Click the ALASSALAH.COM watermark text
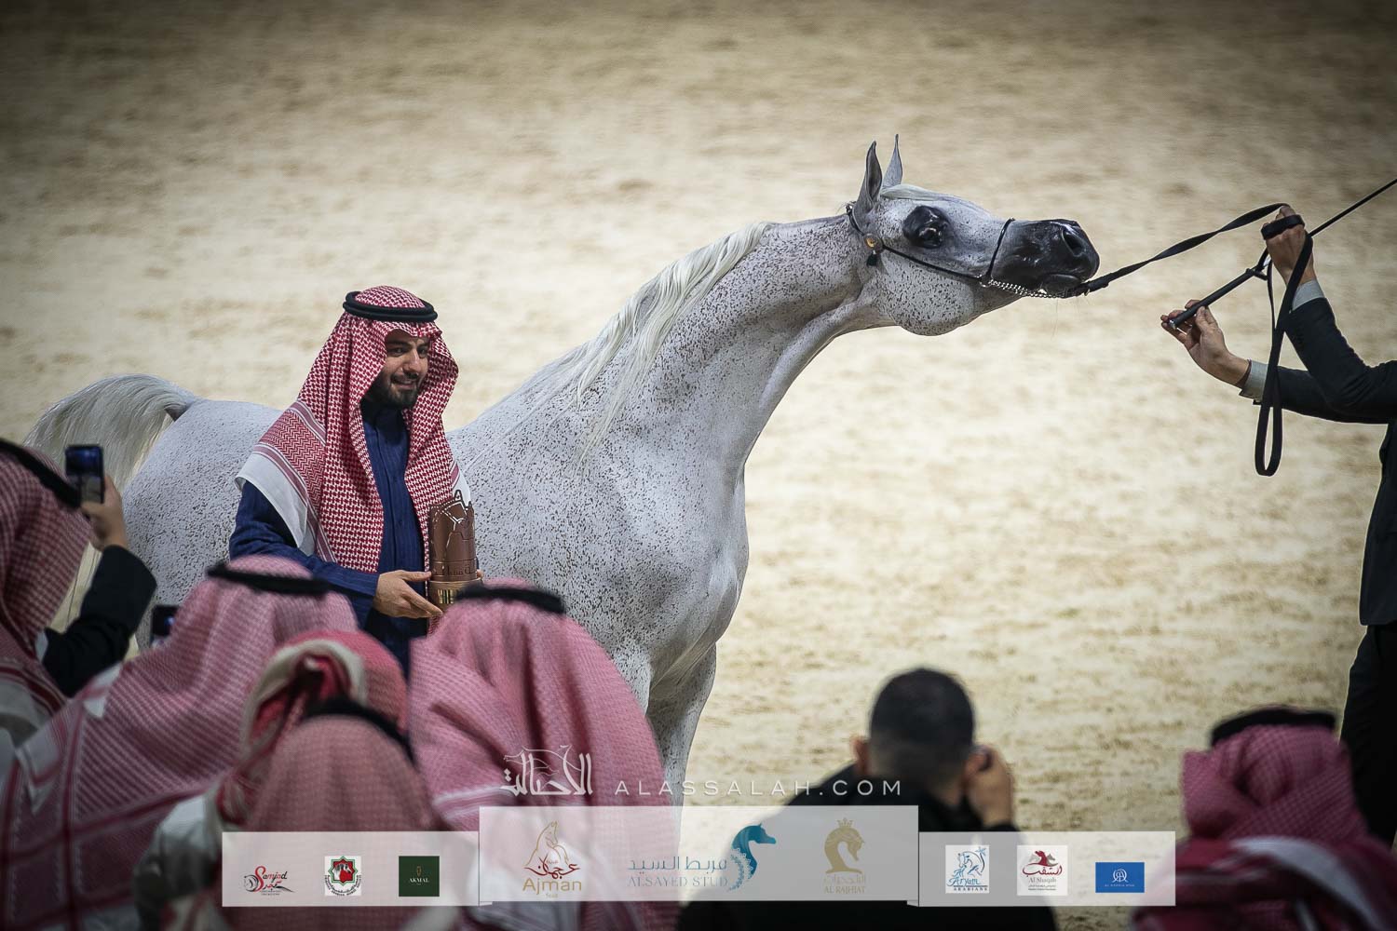 (x=756, y=788)
